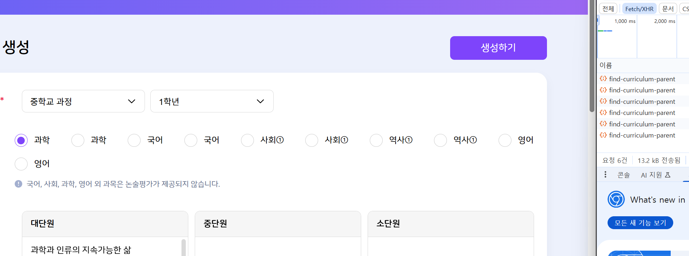Screen dimensions: 689x256
Task: Open the DevTools drawer three-dot menu
Action: pyautogui.click(x=605, y=175)
